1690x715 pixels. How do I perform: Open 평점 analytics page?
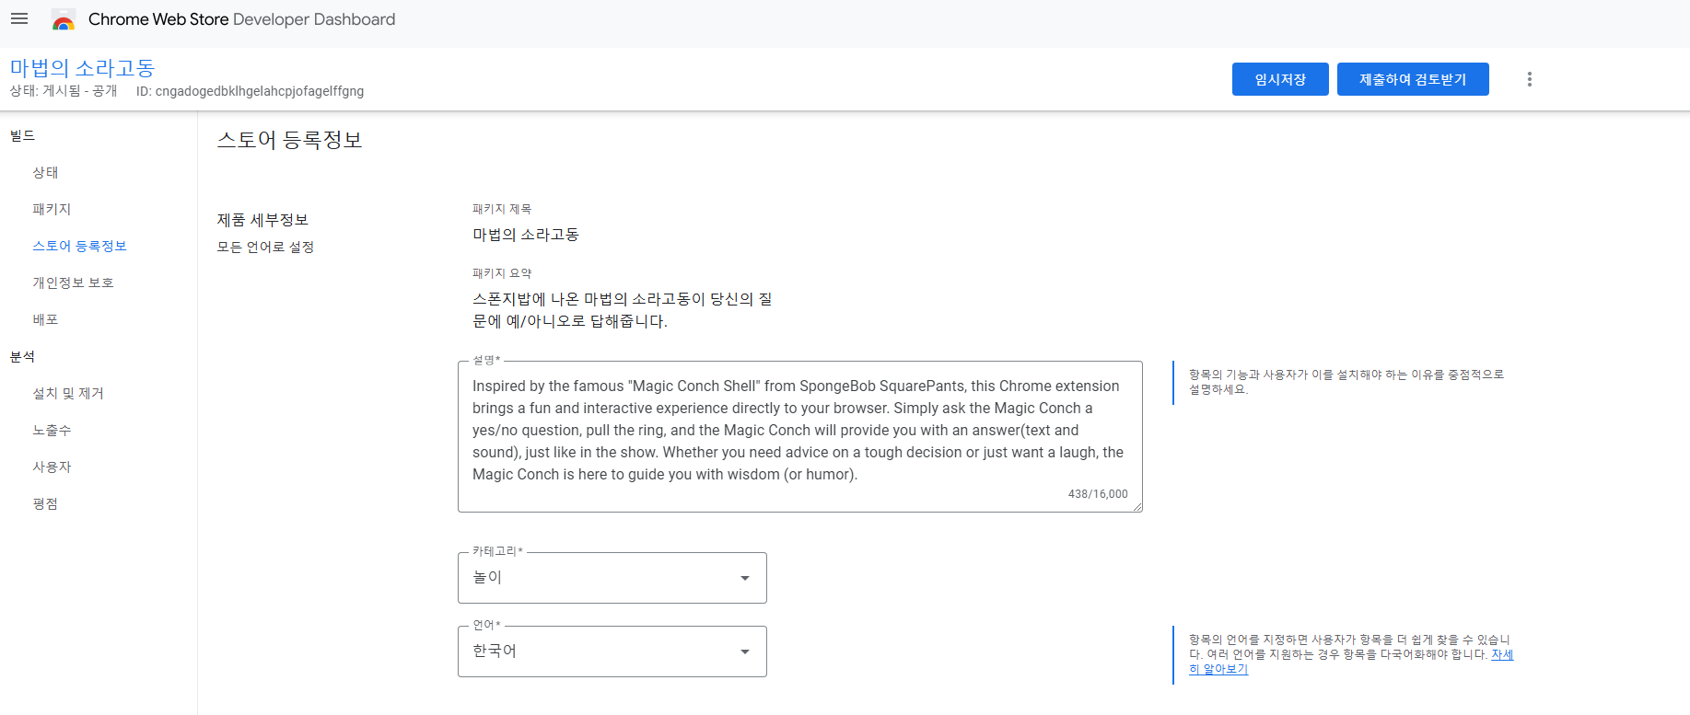[45, 503]
